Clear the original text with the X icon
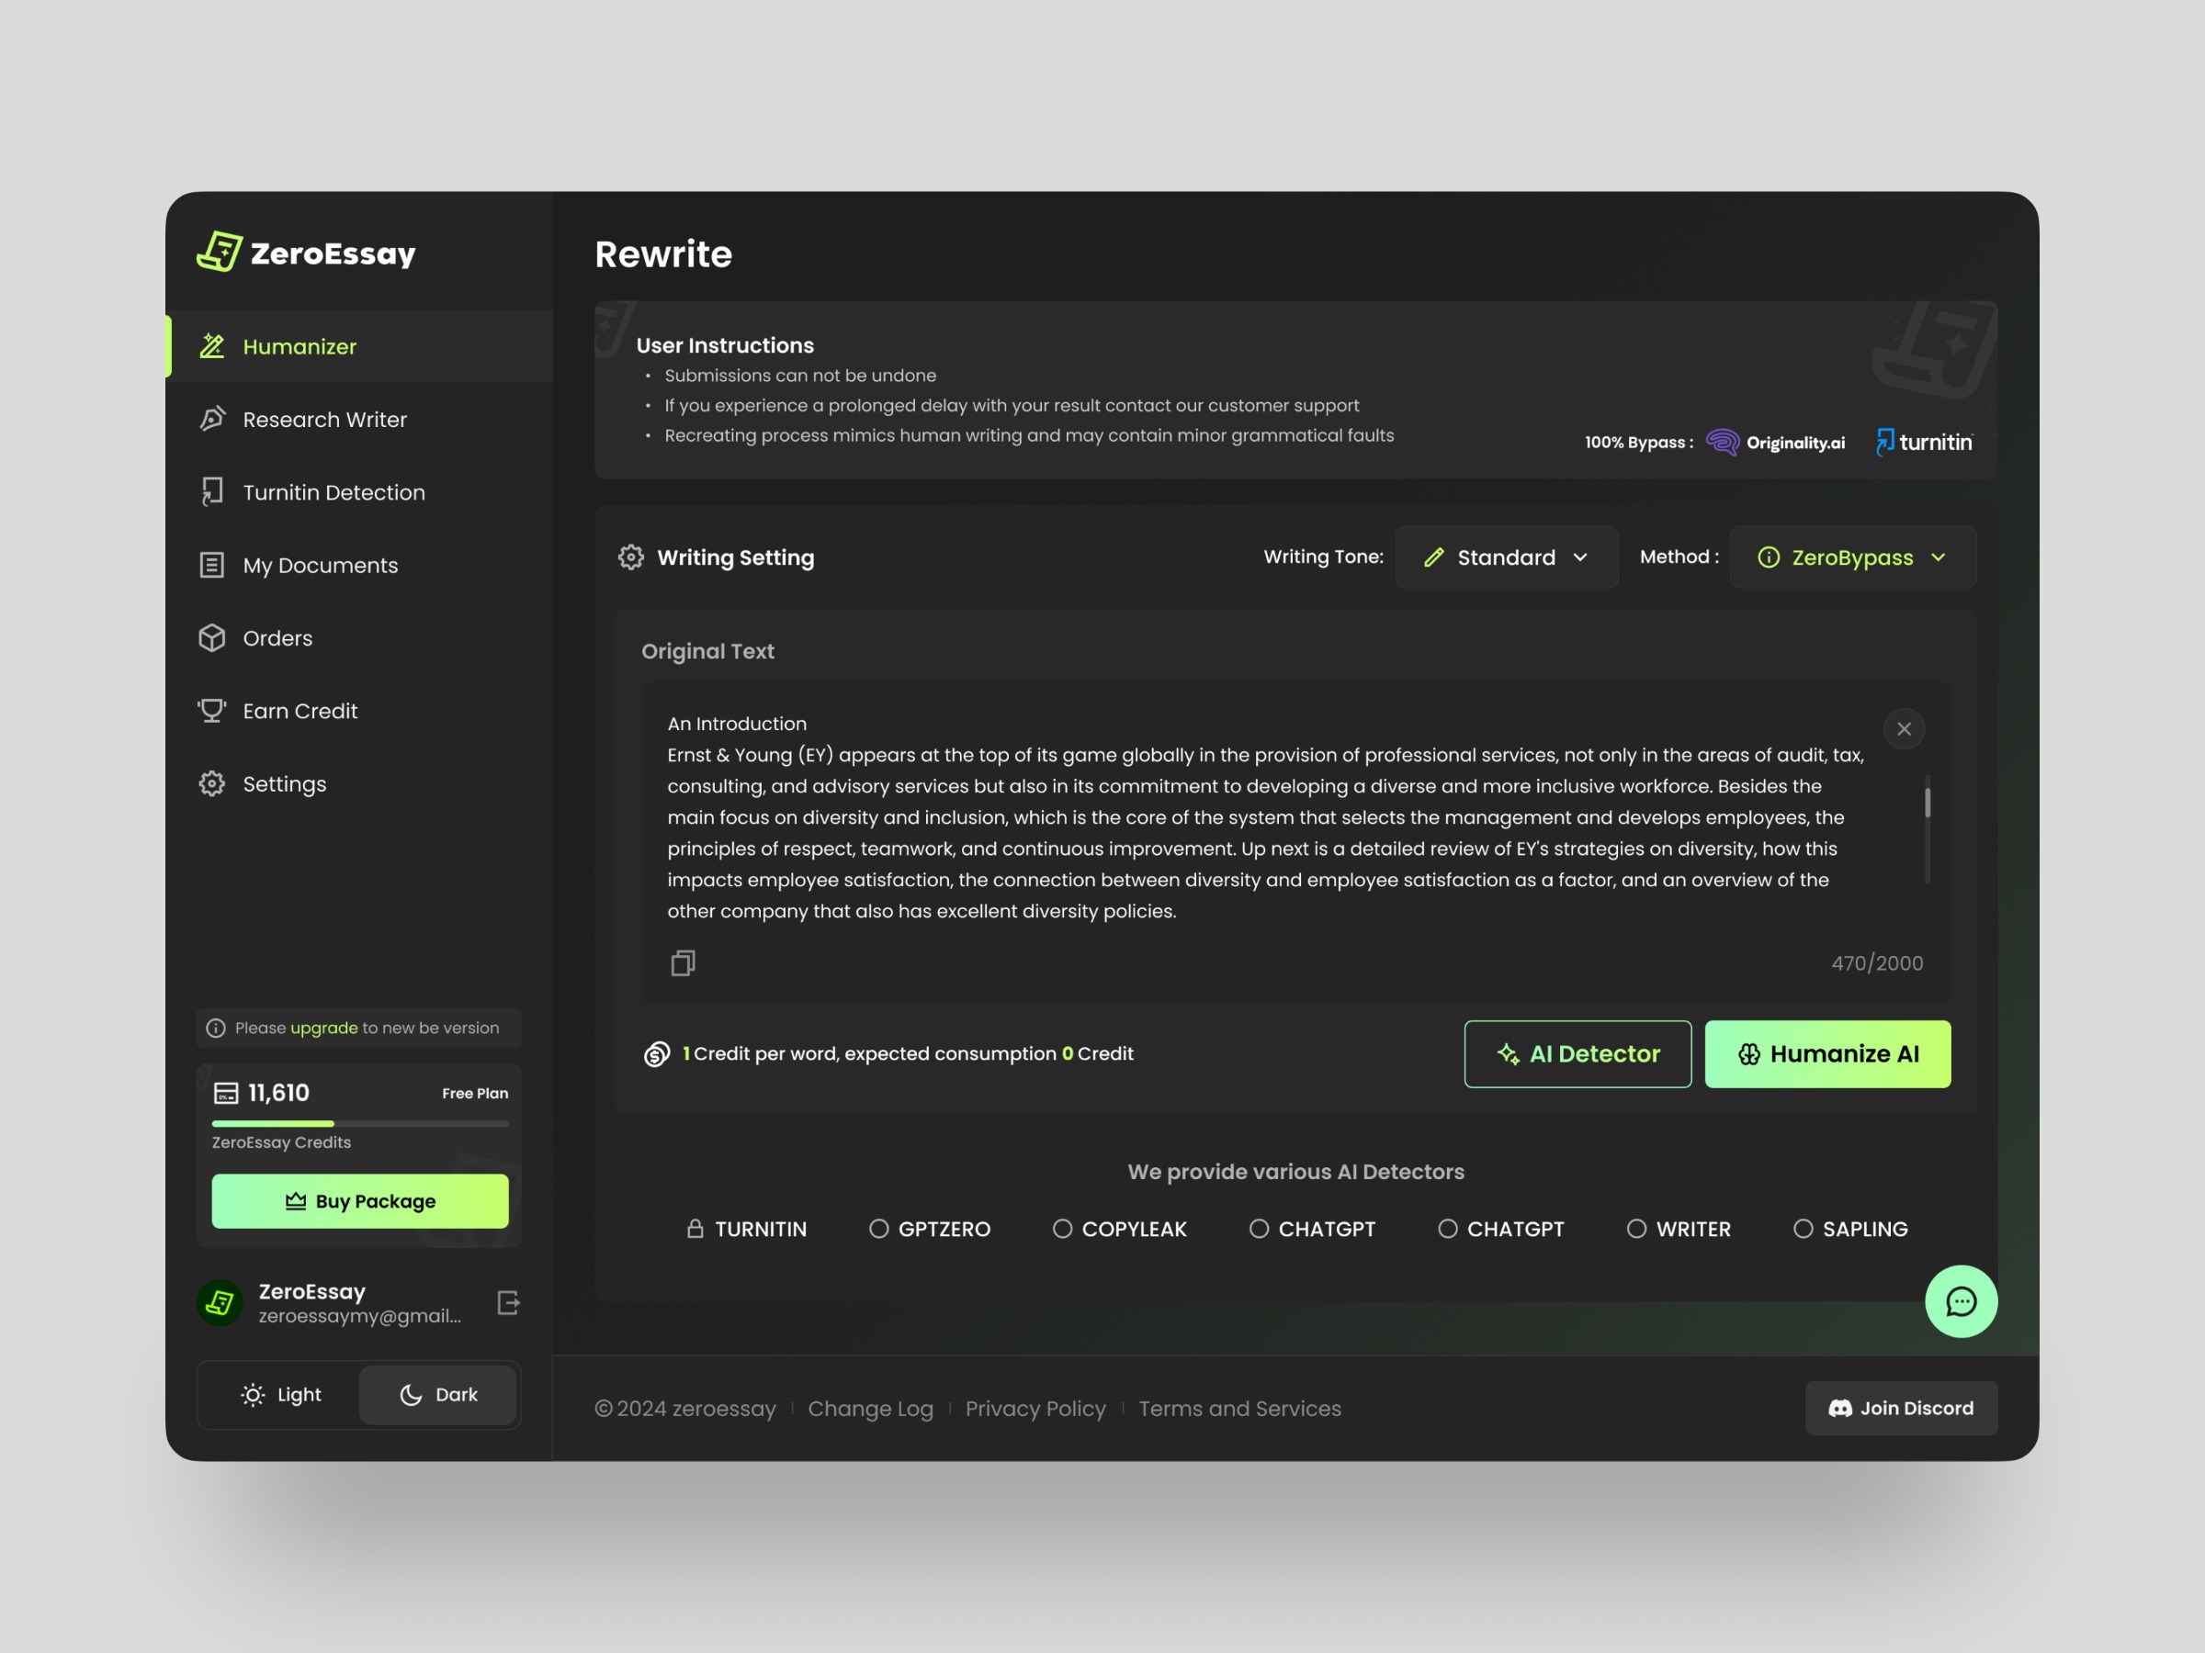The height and width of the screenshot is (1653, 2205). pos(1903,729)
